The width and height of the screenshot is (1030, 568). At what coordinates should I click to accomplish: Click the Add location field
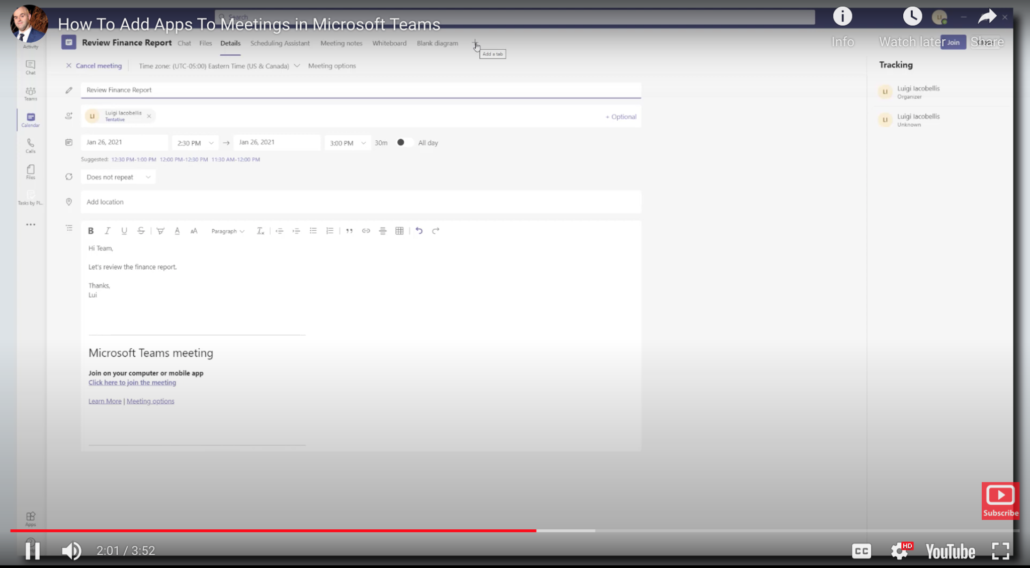tap(361, 202)
